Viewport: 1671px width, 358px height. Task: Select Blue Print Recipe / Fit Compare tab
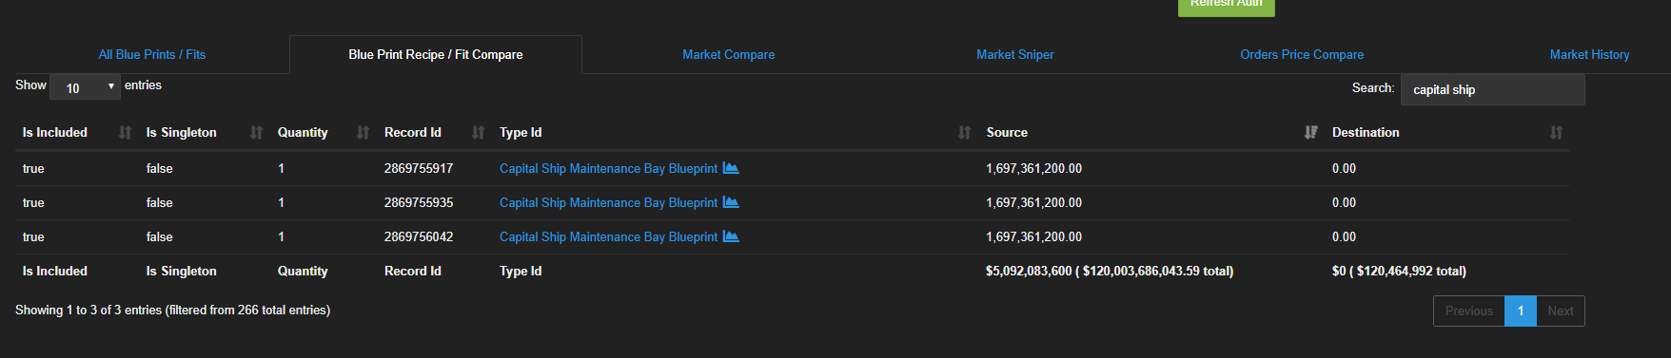[x=436, y=55]
